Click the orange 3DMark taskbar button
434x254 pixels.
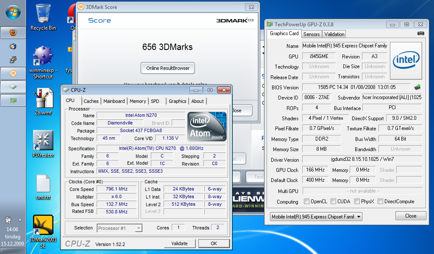click(x=13, y=73)
